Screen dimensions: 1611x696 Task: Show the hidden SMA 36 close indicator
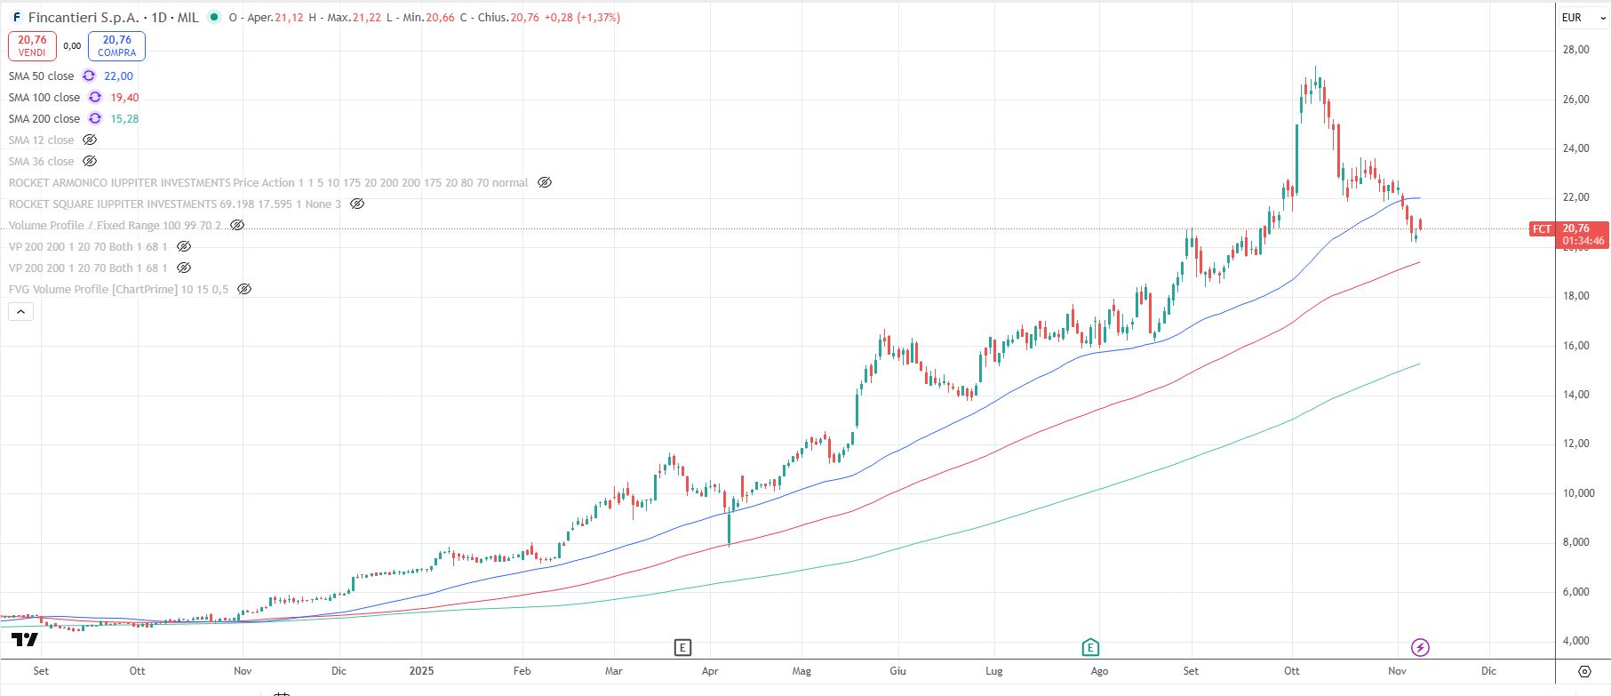coord(90,162)
